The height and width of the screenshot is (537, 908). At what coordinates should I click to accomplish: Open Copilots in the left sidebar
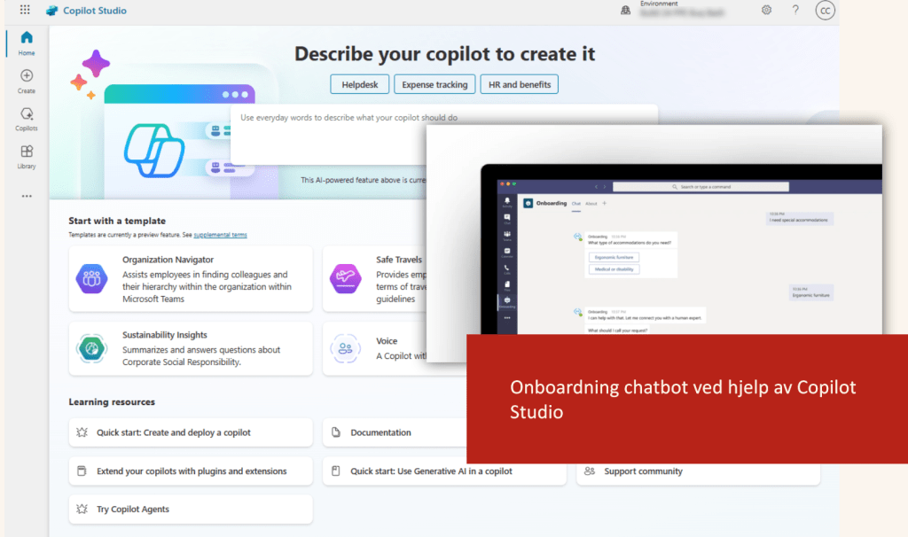pyautogui.click(x=27, y=119)
